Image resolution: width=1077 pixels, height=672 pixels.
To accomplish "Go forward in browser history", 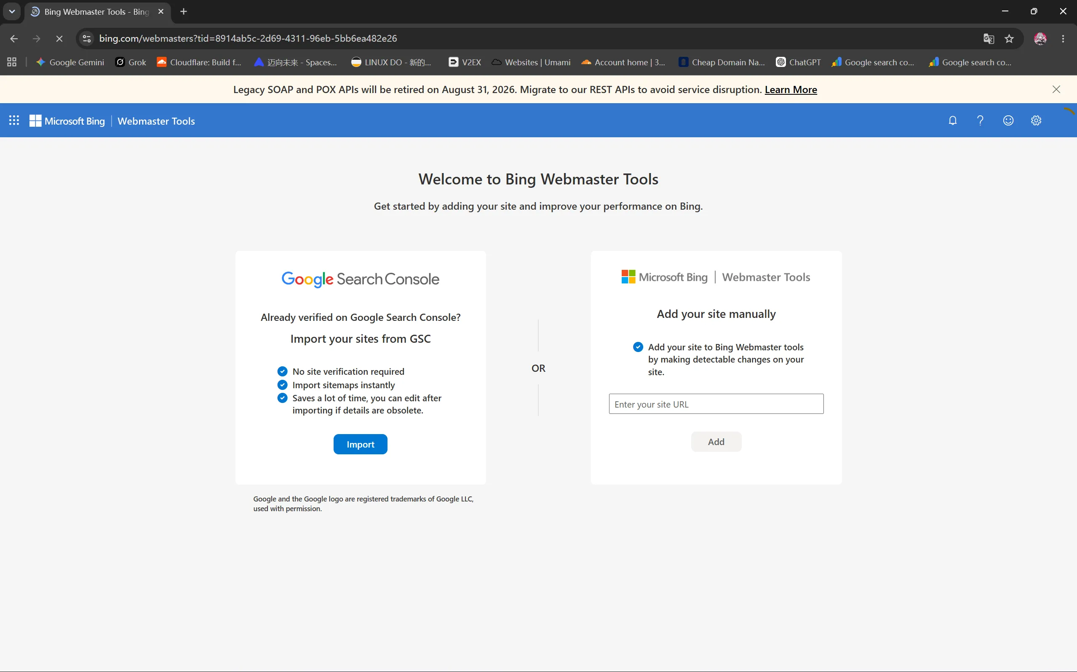I will coord(37,39).
